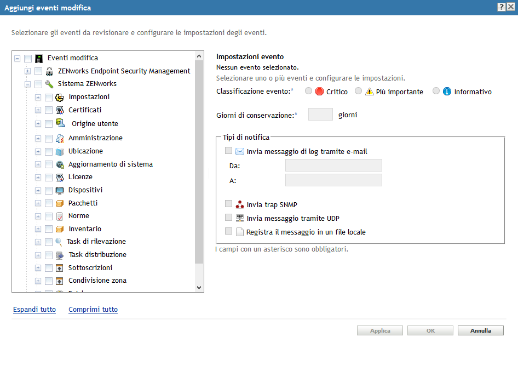Enable the Invia trap SNMP checkbox

pos(229,204)
